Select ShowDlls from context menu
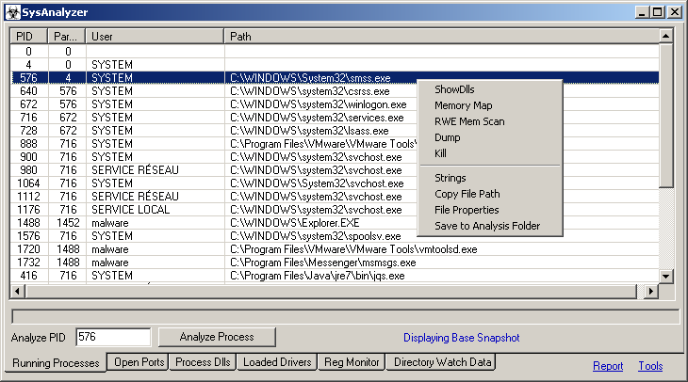The image size is (688, 382). tap(454, 89)
